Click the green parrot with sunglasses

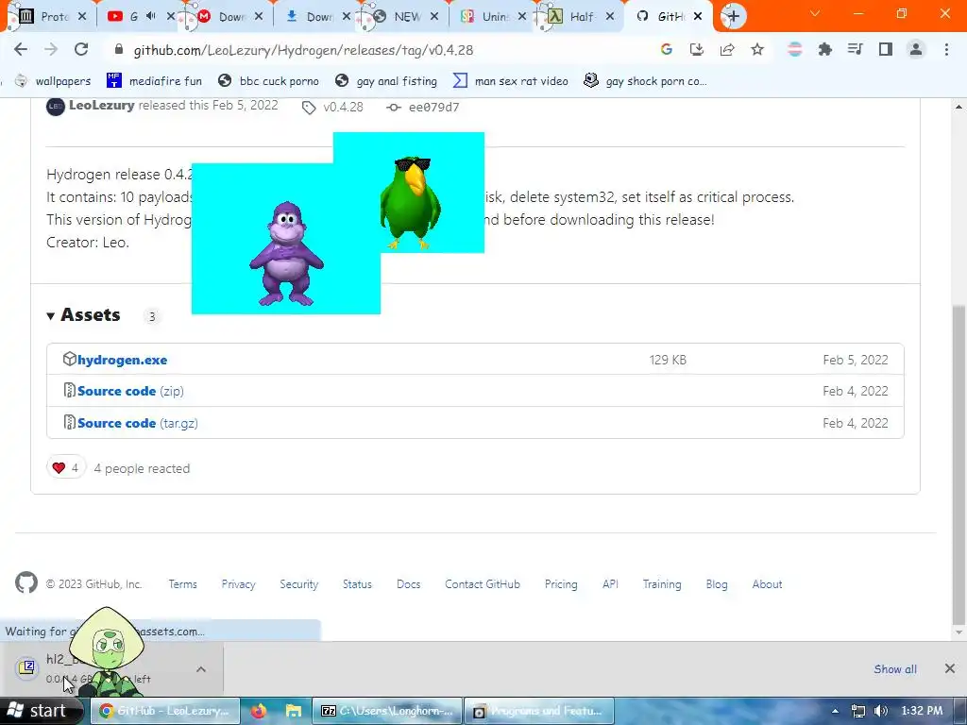coord(410,204)
